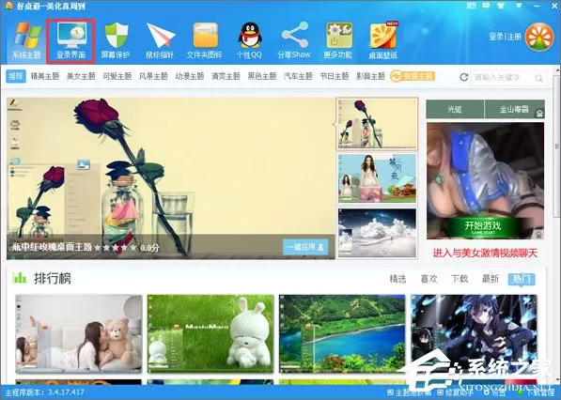Click the 登录|注册 link
Viewport: 561px width, 400px height.
(x=505, y=37)
